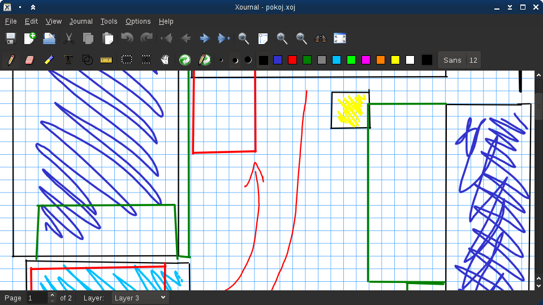
Task: Pick the yellow color swatch
Action: 395,60
